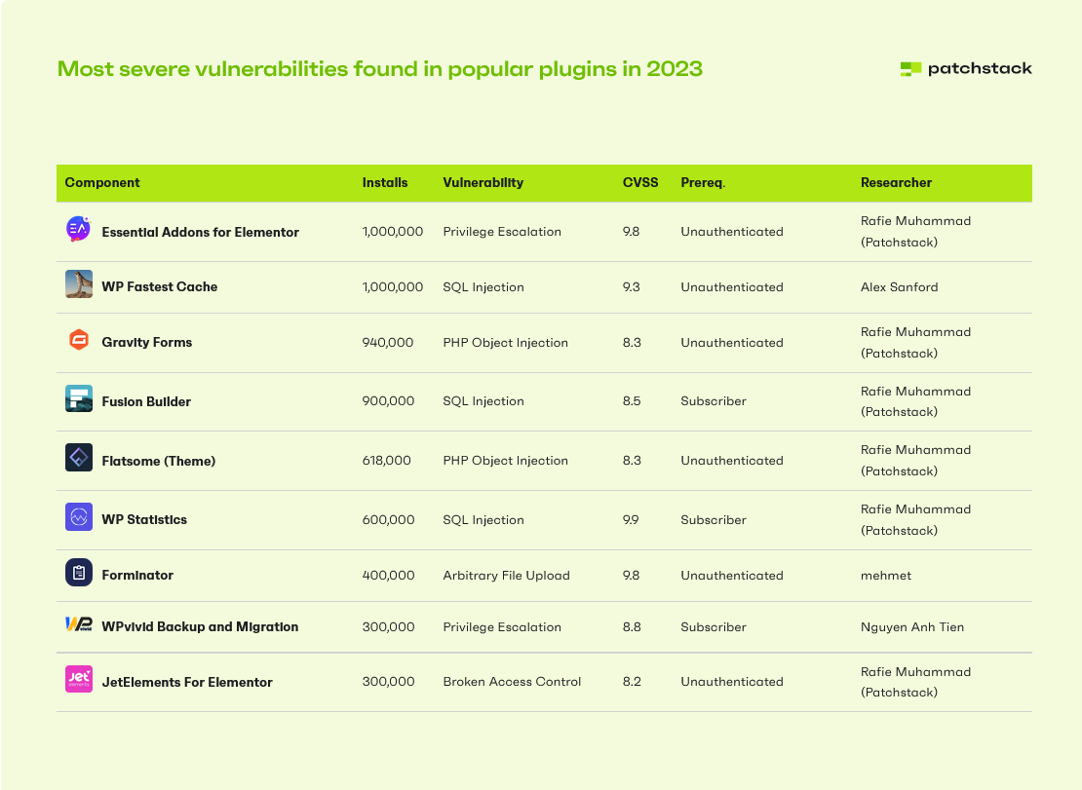Click Unauthenticated prerequisite in Forminator row

coord(732,576)
